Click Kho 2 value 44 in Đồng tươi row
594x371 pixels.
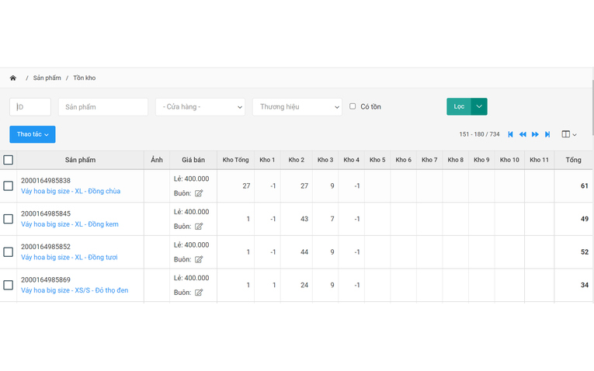(304, 251)
